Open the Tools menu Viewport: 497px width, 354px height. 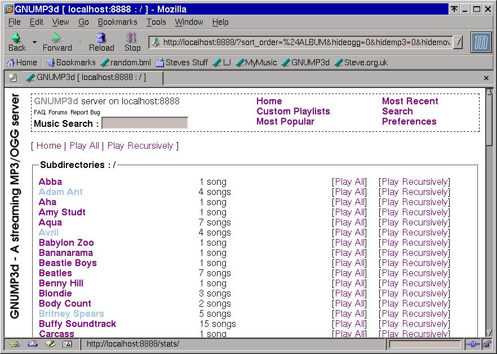pyautogui.click(x=156, y=22)
